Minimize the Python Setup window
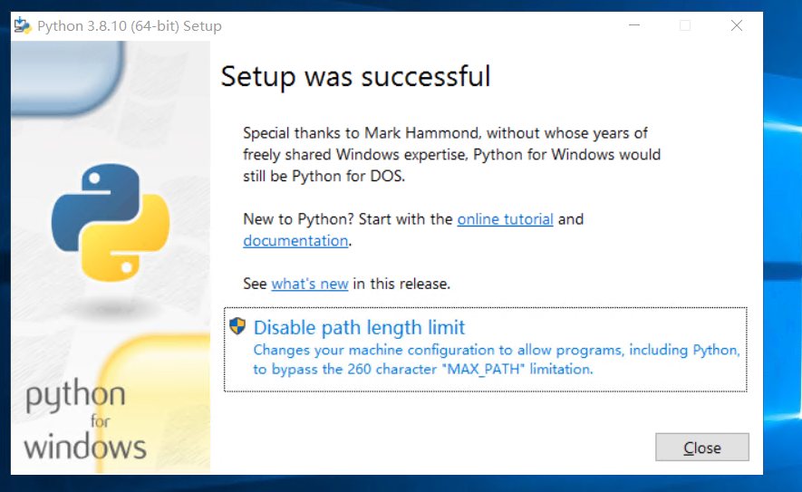 (x=634, y=25)
